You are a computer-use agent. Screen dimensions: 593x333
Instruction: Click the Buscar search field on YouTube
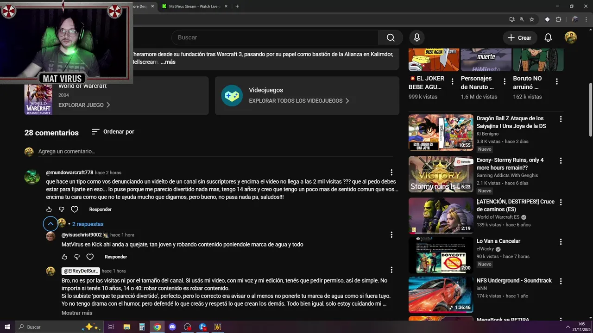pos(275,37)
